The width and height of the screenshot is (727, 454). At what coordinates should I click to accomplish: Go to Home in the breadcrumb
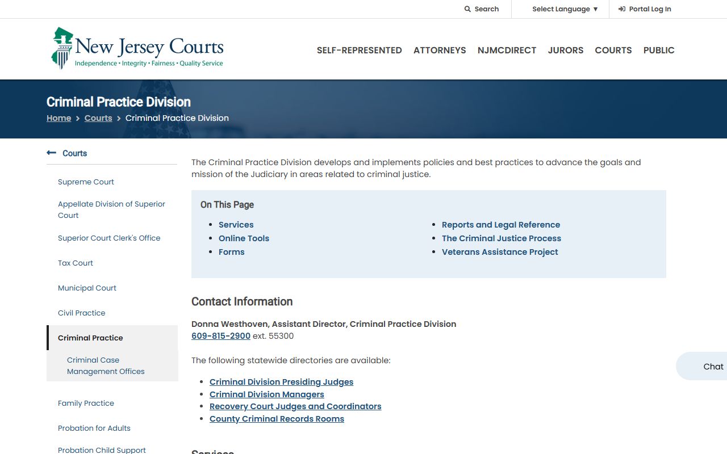[x=59, y=118]
